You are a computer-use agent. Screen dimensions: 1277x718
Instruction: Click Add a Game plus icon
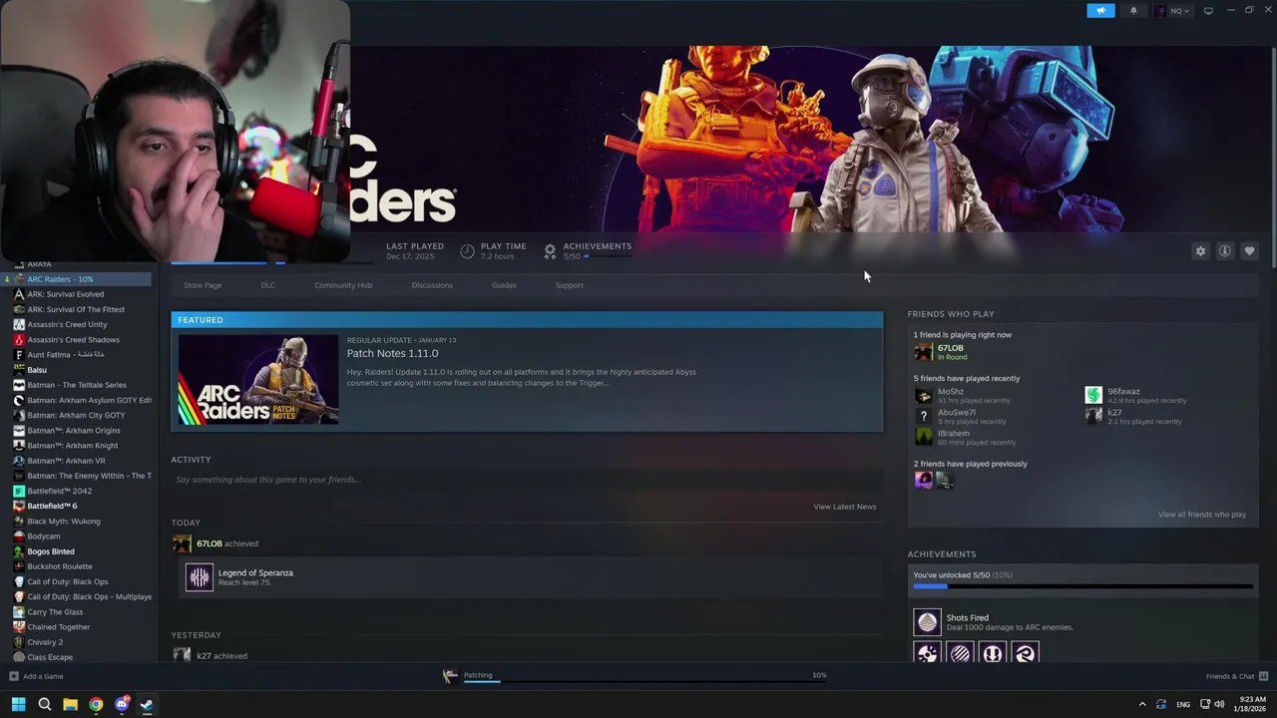tap(14, 676)
